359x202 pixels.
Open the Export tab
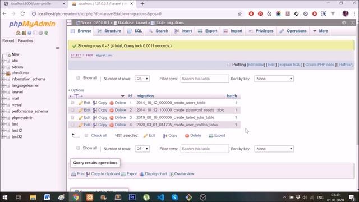pyautogui.click(x=208, y=31)
